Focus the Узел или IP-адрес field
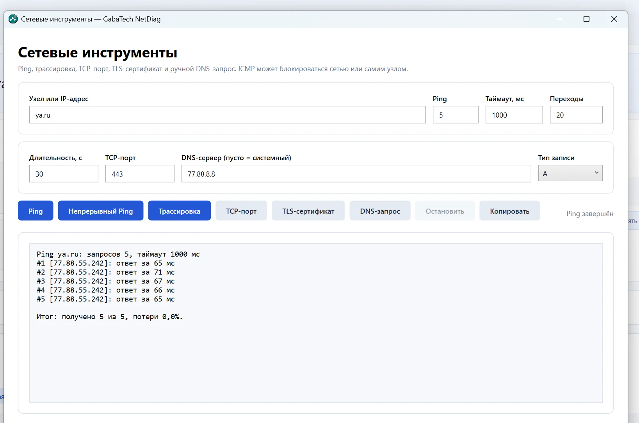The width and height of the screenshot is (639, 423). [x=228, y=115]
